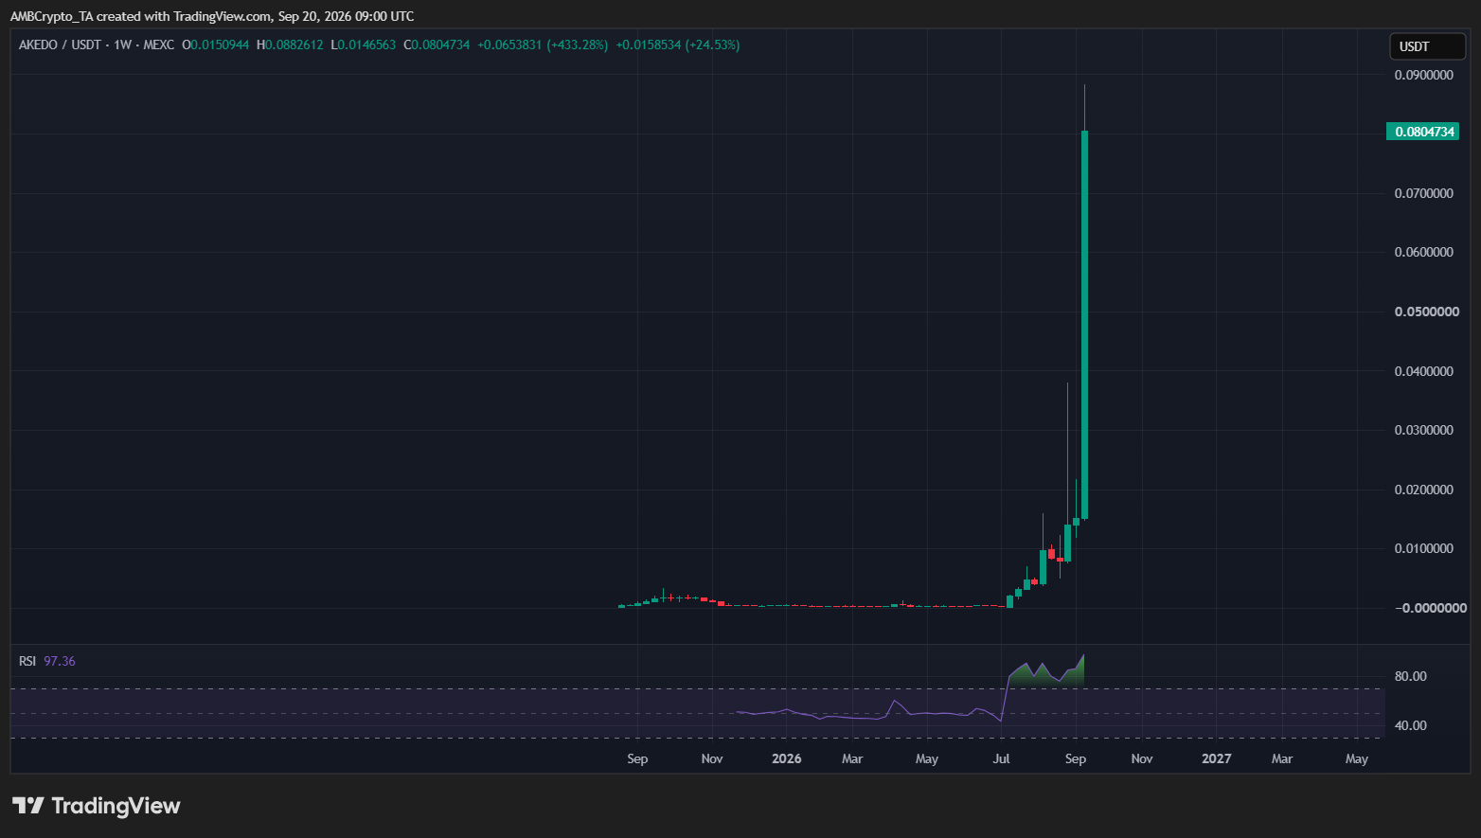Click the TradingView wordmark text
The image size is (1481, 838).
(x=116, y=806)
